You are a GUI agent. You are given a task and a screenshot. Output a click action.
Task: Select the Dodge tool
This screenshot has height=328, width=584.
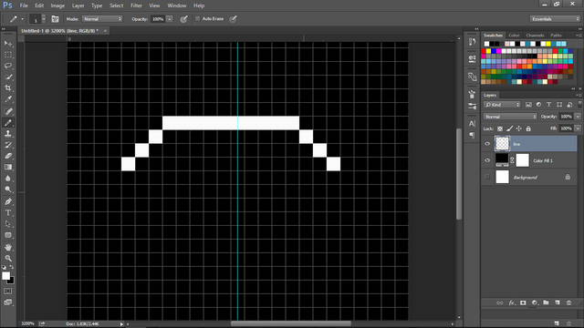8,190
